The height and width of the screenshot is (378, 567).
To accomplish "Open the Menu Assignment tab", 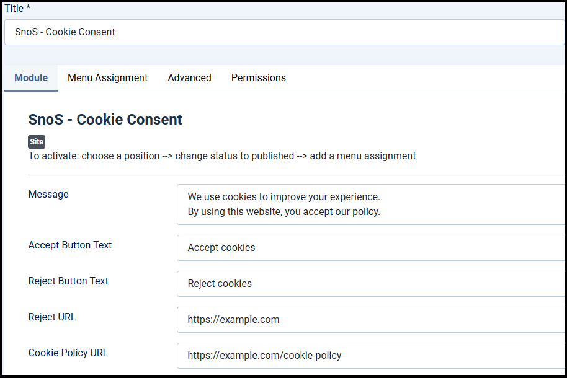I will [107, 78].
